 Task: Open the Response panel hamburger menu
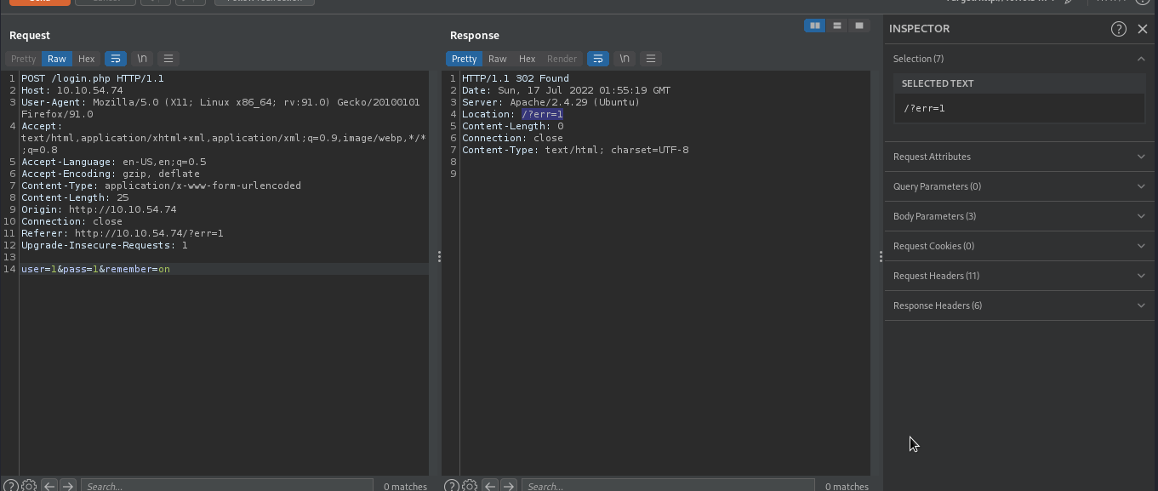pyautogui.click(x=651, y=59)
